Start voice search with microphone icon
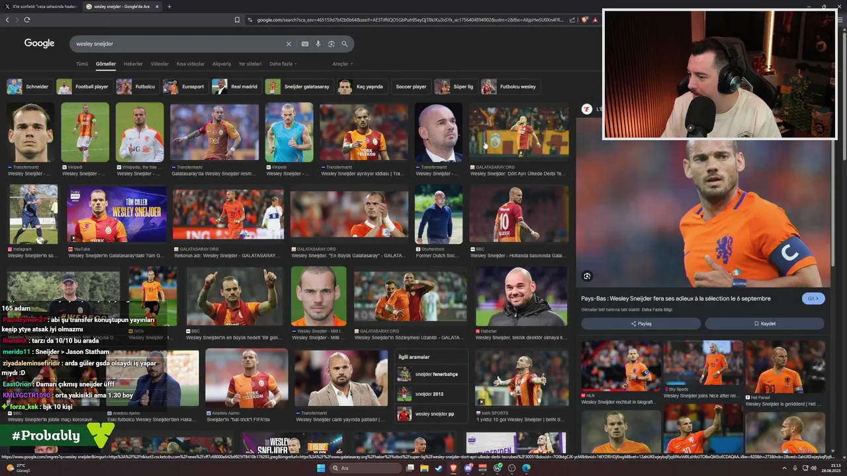 click(x=318, y=44)
